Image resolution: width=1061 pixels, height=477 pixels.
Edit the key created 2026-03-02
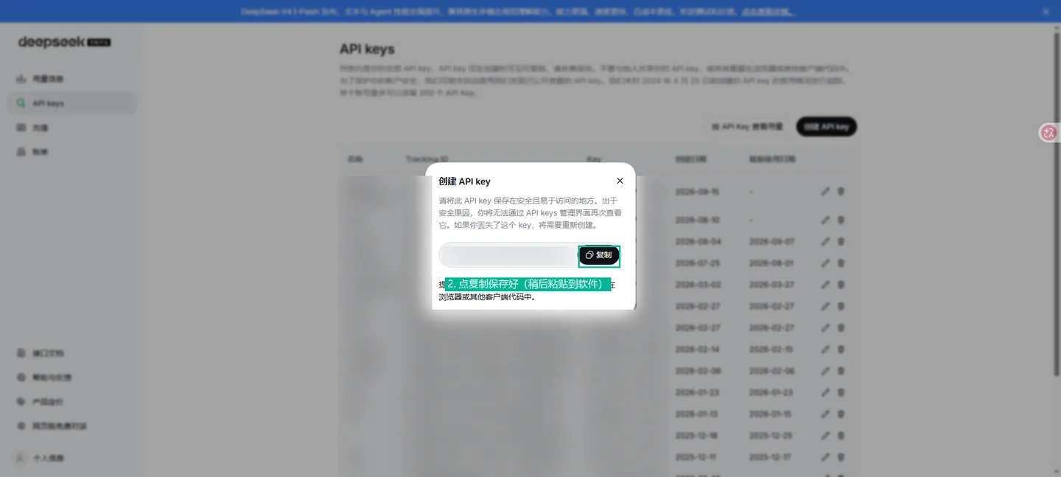(825, 285)
